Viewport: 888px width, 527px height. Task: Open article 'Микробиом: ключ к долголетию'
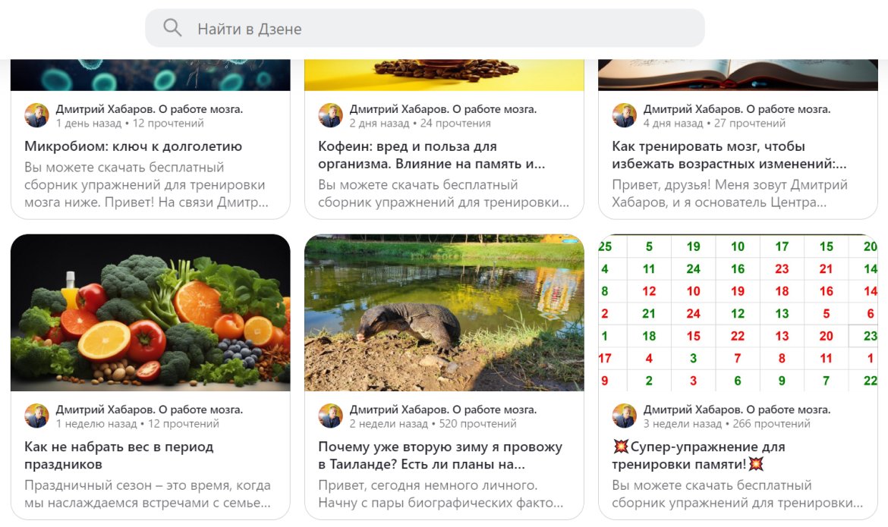tap(133, 146)
